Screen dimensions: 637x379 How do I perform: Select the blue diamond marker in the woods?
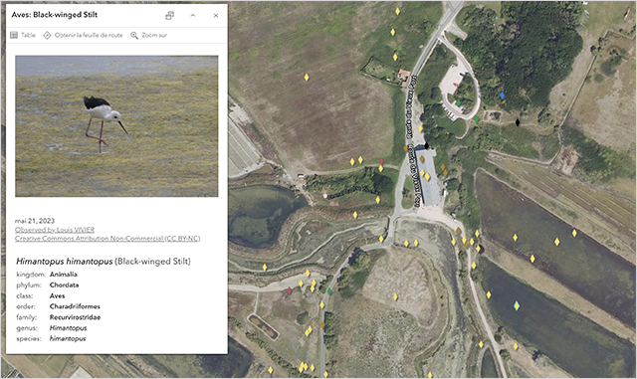(503, 95)
